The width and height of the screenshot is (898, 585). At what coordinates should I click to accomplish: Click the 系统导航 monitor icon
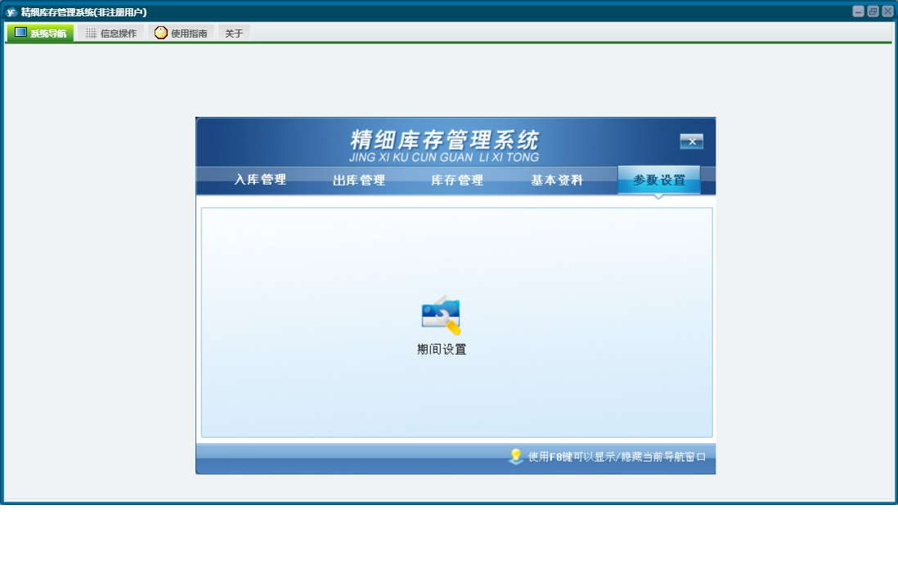(x=20, y=33)
